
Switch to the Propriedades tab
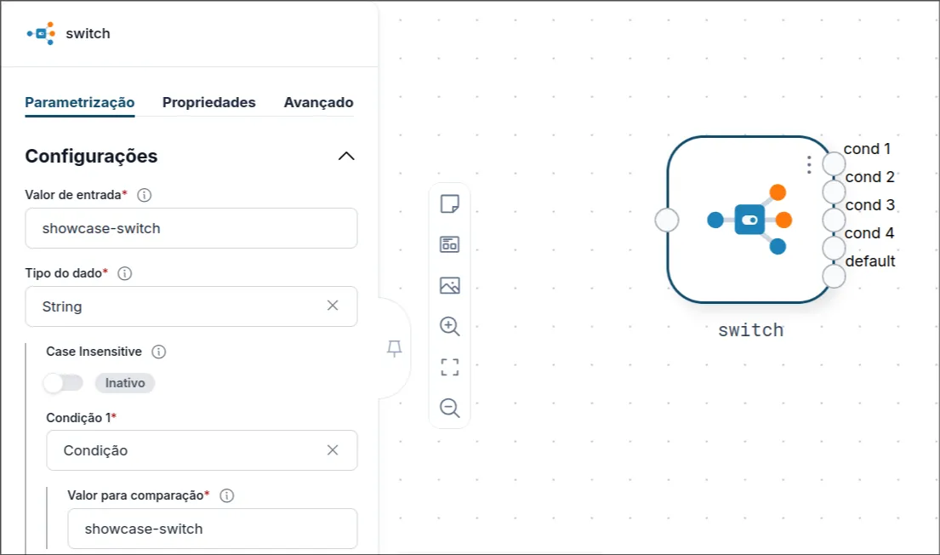tap(209, 103)
